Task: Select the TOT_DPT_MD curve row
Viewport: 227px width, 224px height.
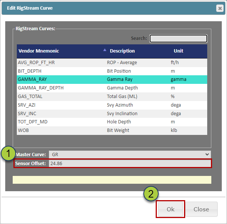Action: [112, 122]
